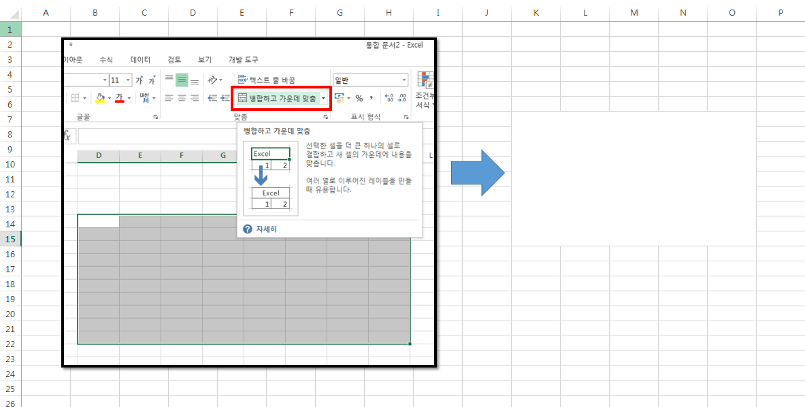Open the 맞춤 group dialog launcher

tap(325, 118)
